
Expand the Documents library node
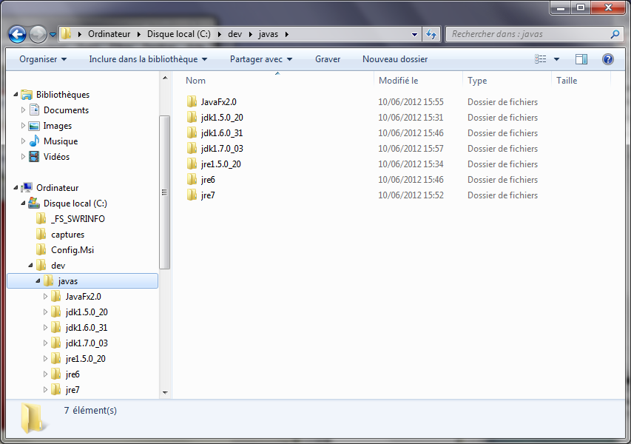pos(23,110)
